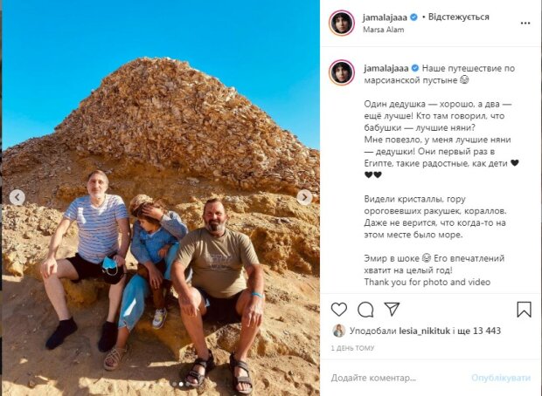This screenshot has width=542, height=396.
Task: Select first carousel dot indicator
Action: [174, 384]
